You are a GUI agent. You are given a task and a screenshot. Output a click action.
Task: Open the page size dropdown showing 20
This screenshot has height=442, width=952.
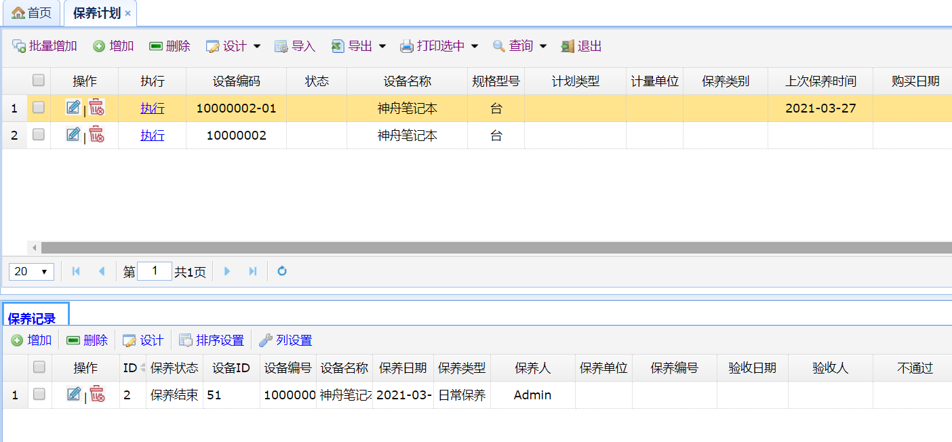tap(31, 271)
